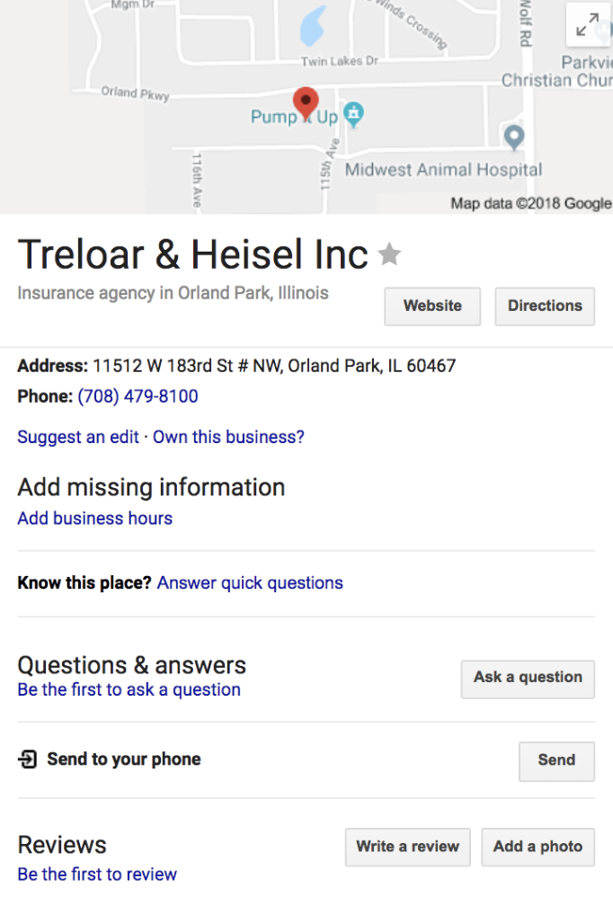The height and width of the screenshot is (906, 613).
Task: Add business hours for this listing
Action: [94, 518]
